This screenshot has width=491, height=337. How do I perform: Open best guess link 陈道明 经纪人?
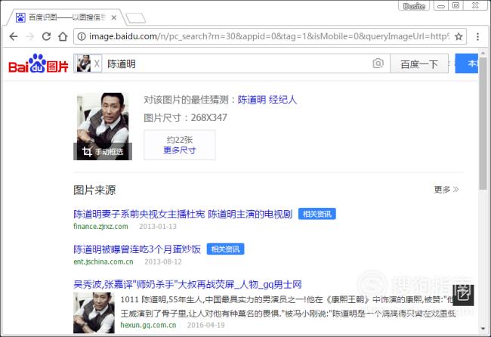pyautogui.click(x=267, y=100)
